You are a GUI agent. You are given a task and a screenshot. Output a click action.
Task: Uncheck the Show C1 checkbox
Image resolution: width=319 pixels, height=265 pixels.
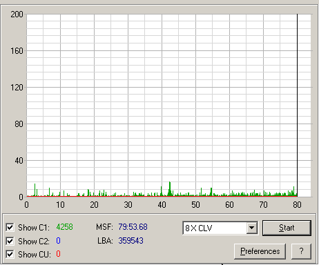pyautogui.click(x=10, y=228)
